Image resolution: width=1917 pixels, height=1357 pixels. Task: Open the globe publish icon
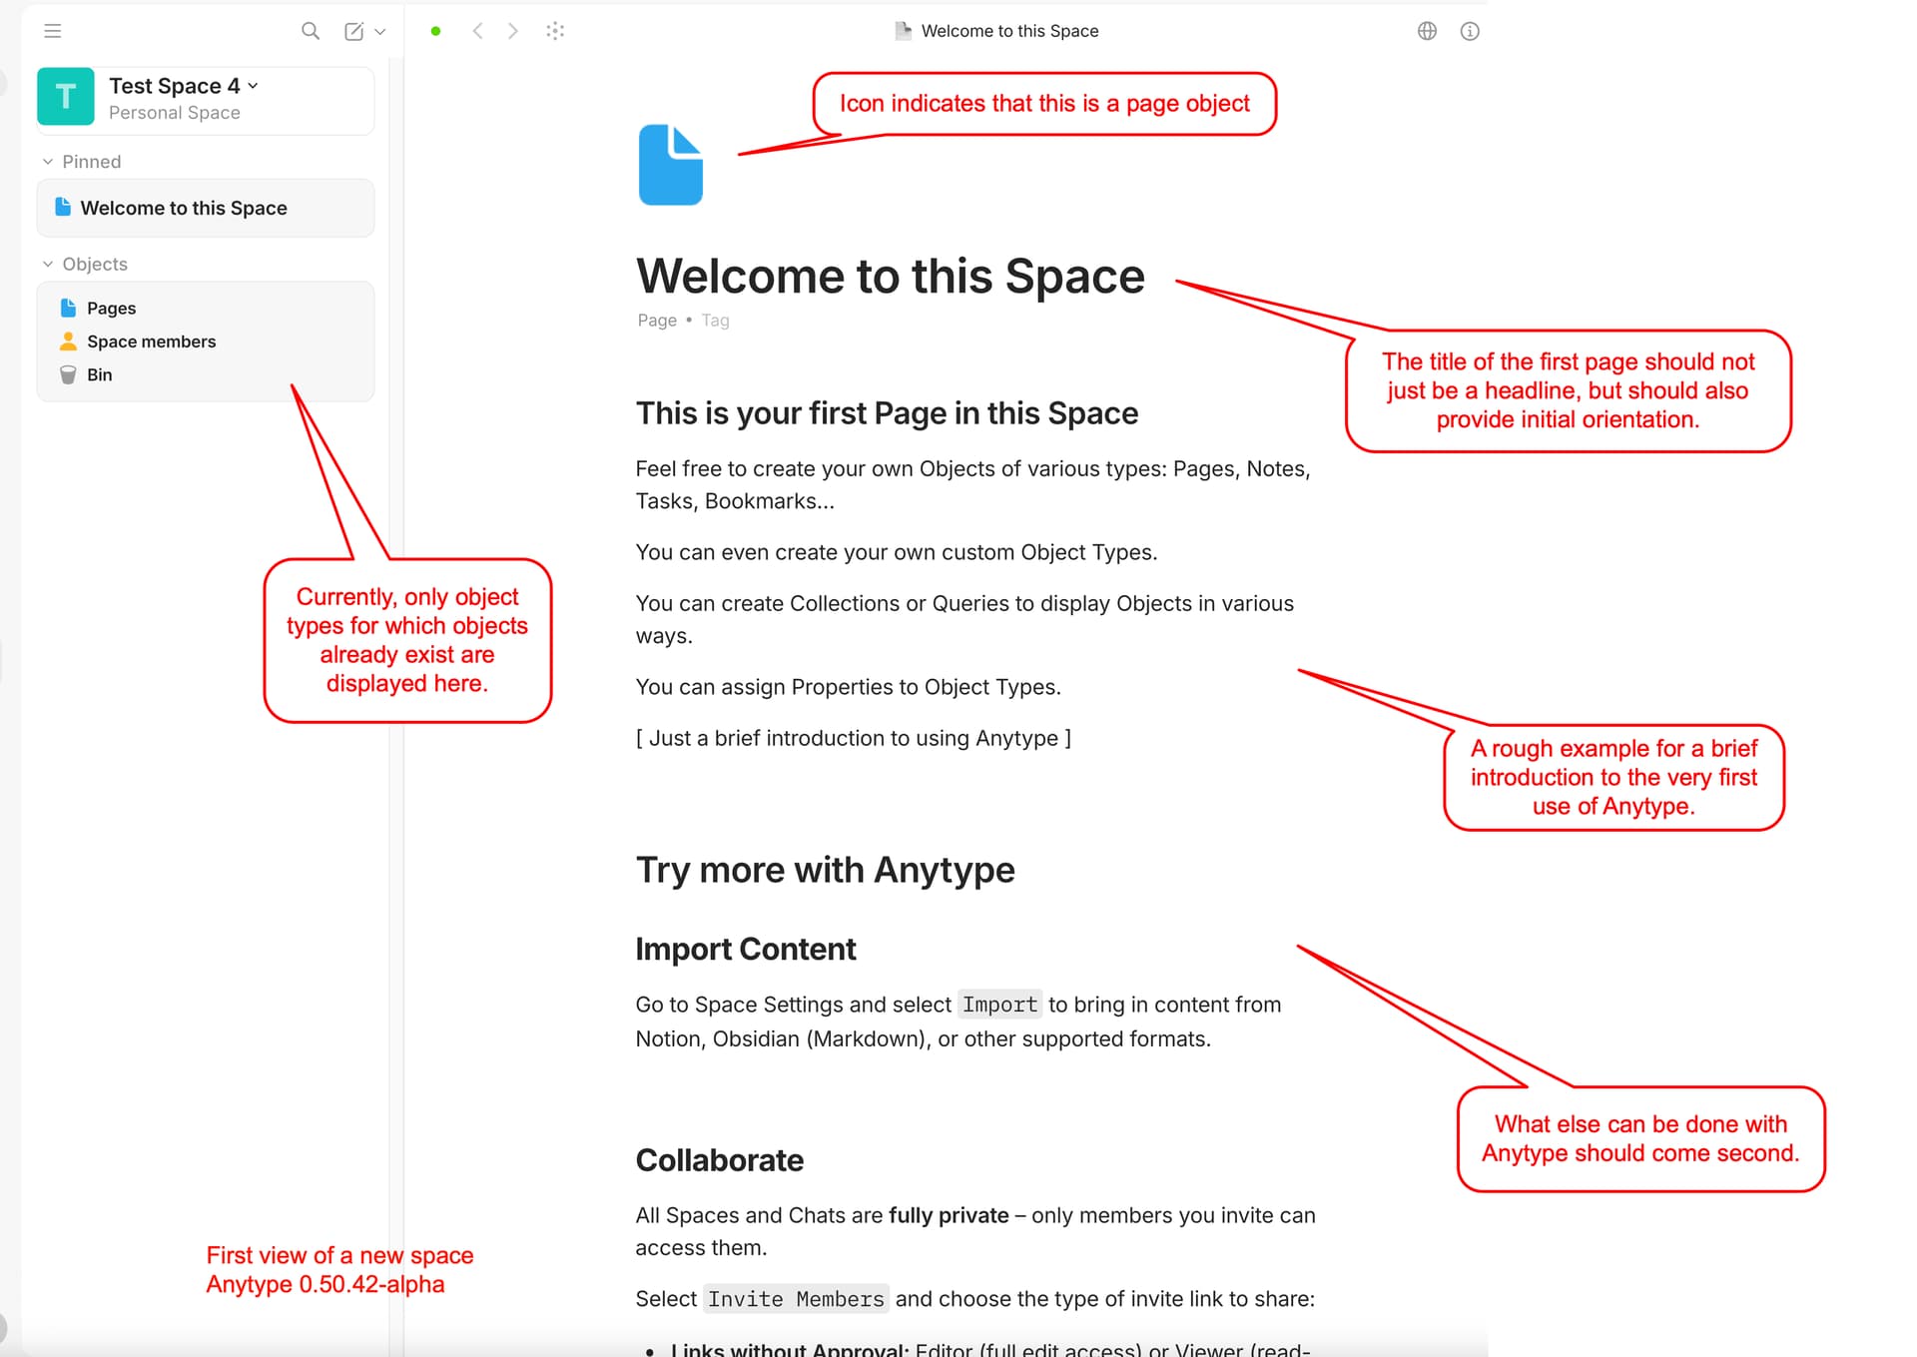(x=1428, y=31)
